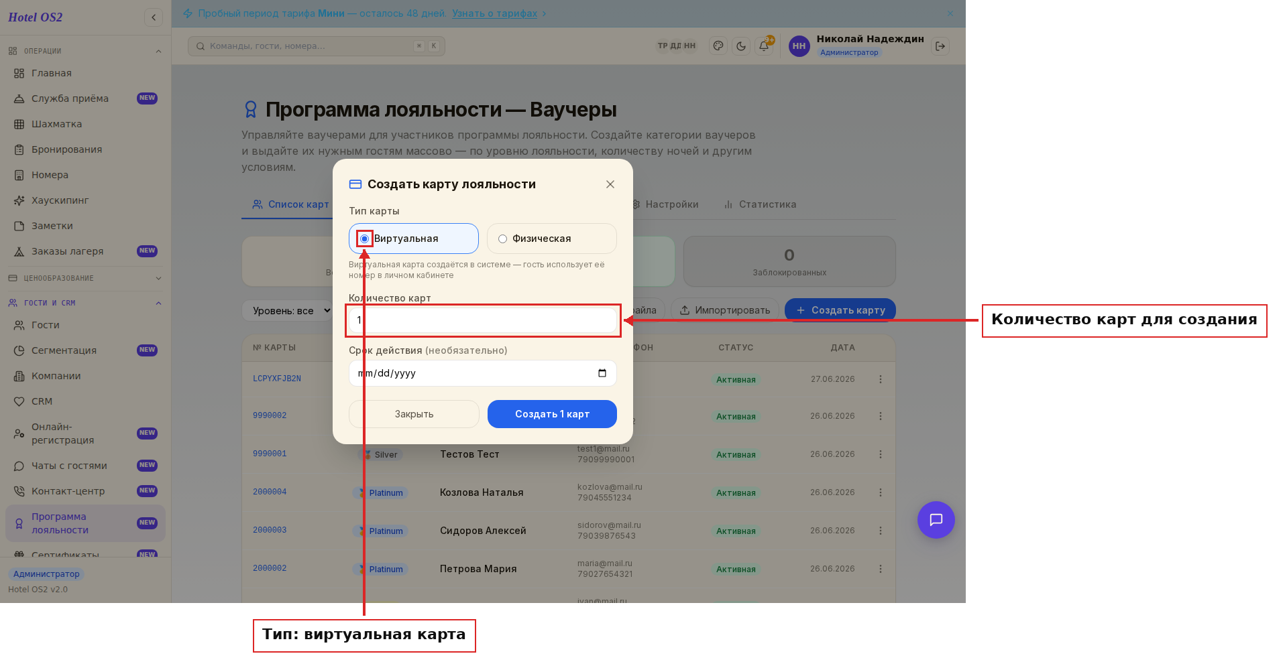Click the Количество карт input field
Viewport: 1283px width, 668px height.
(x=483, y=320)
